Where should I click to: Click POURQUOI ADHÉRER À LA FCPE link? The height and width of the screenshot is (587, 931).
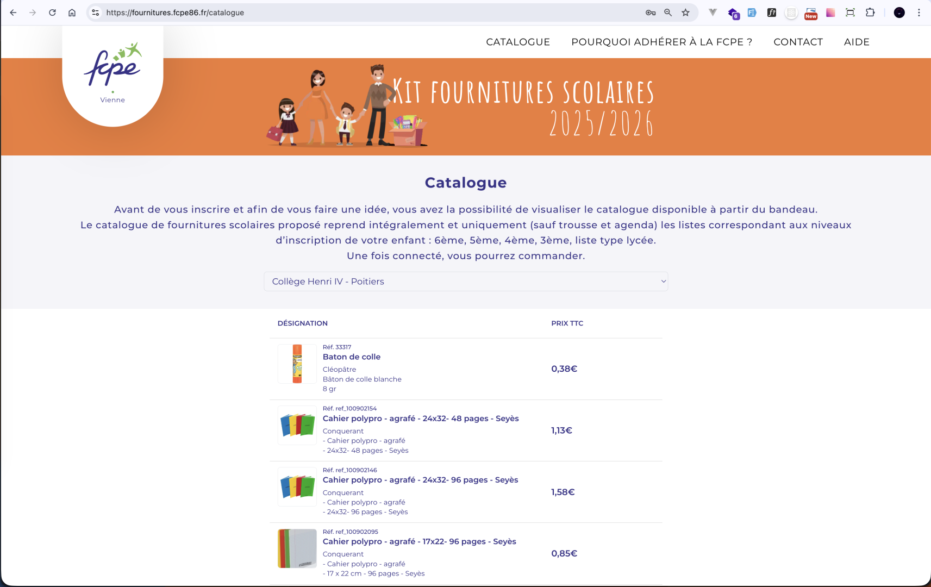tap(661, 41)
